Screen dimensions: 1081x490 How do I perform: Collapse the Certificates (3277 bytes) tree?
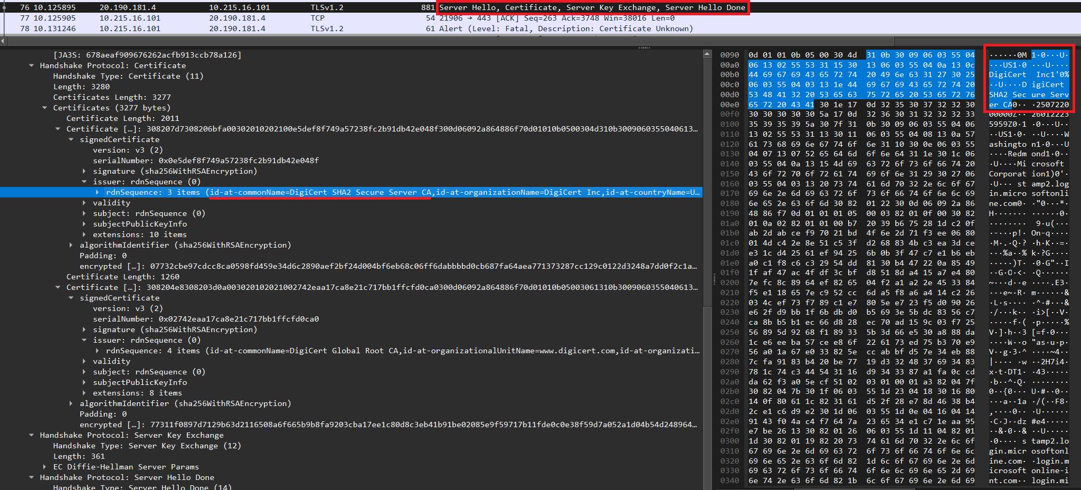pyautogui.click(x=45, y=108)
